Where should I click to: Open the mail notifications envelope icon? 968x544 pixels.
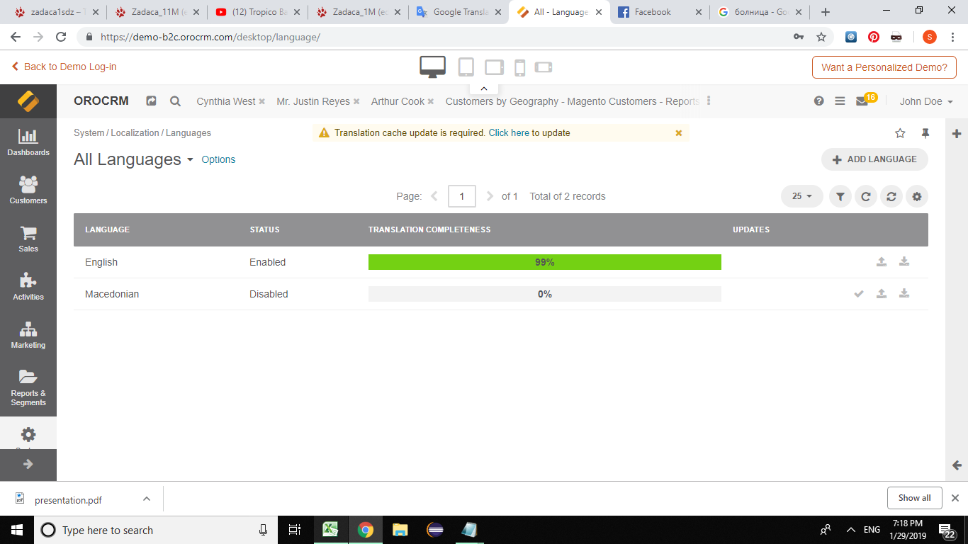[x=862, y=101]
